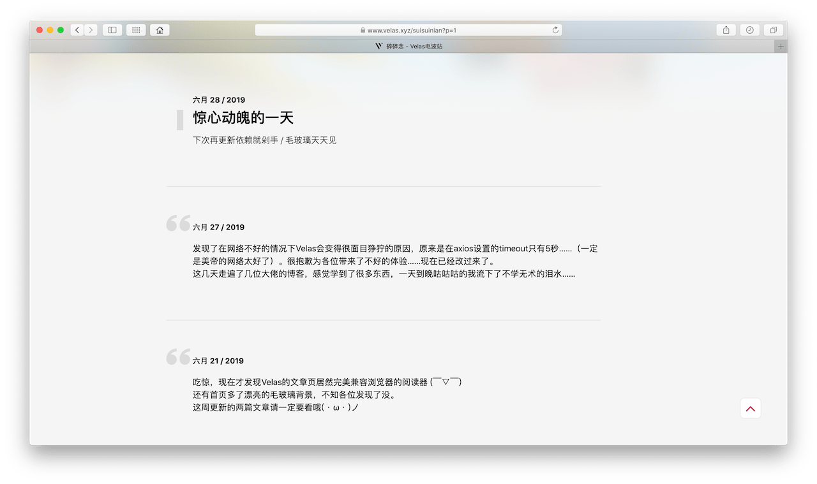Show all tabs overview button

774,30
